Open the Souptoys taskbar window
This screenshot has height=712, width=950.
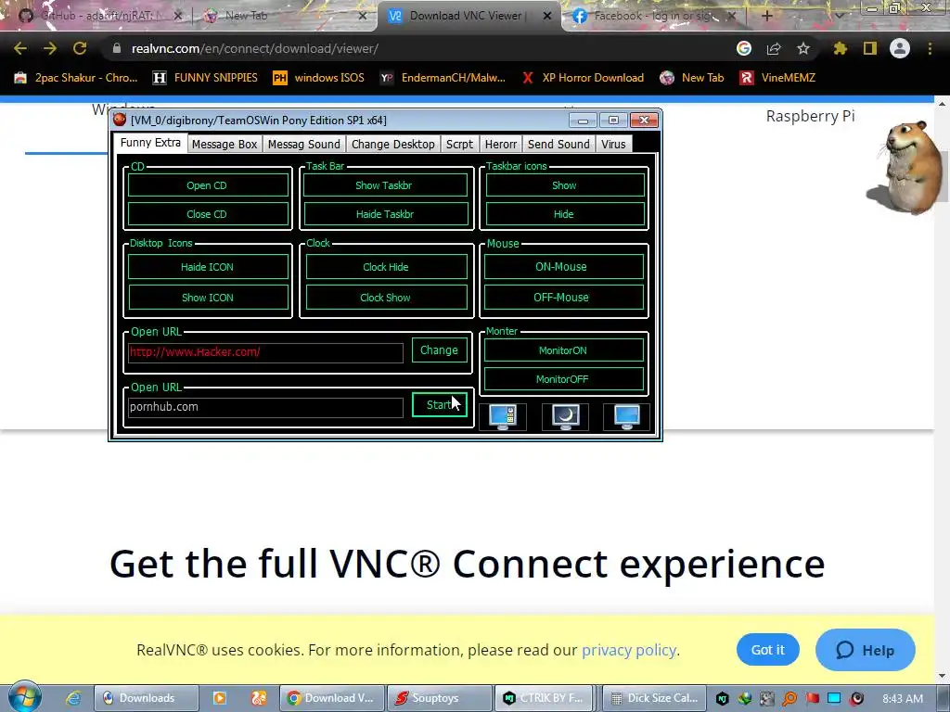439,698
